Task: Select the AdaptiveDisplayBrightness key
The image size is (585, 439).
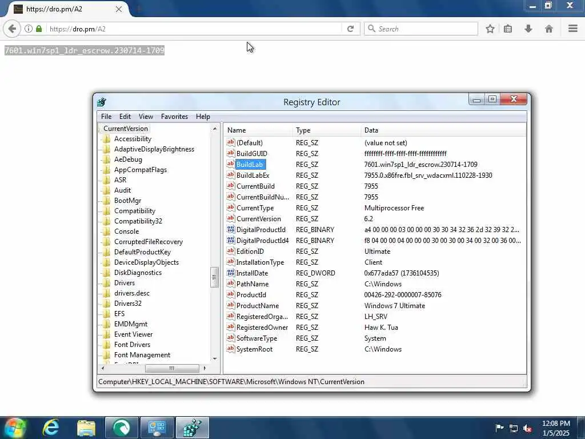Action: [x=154, y=149]
